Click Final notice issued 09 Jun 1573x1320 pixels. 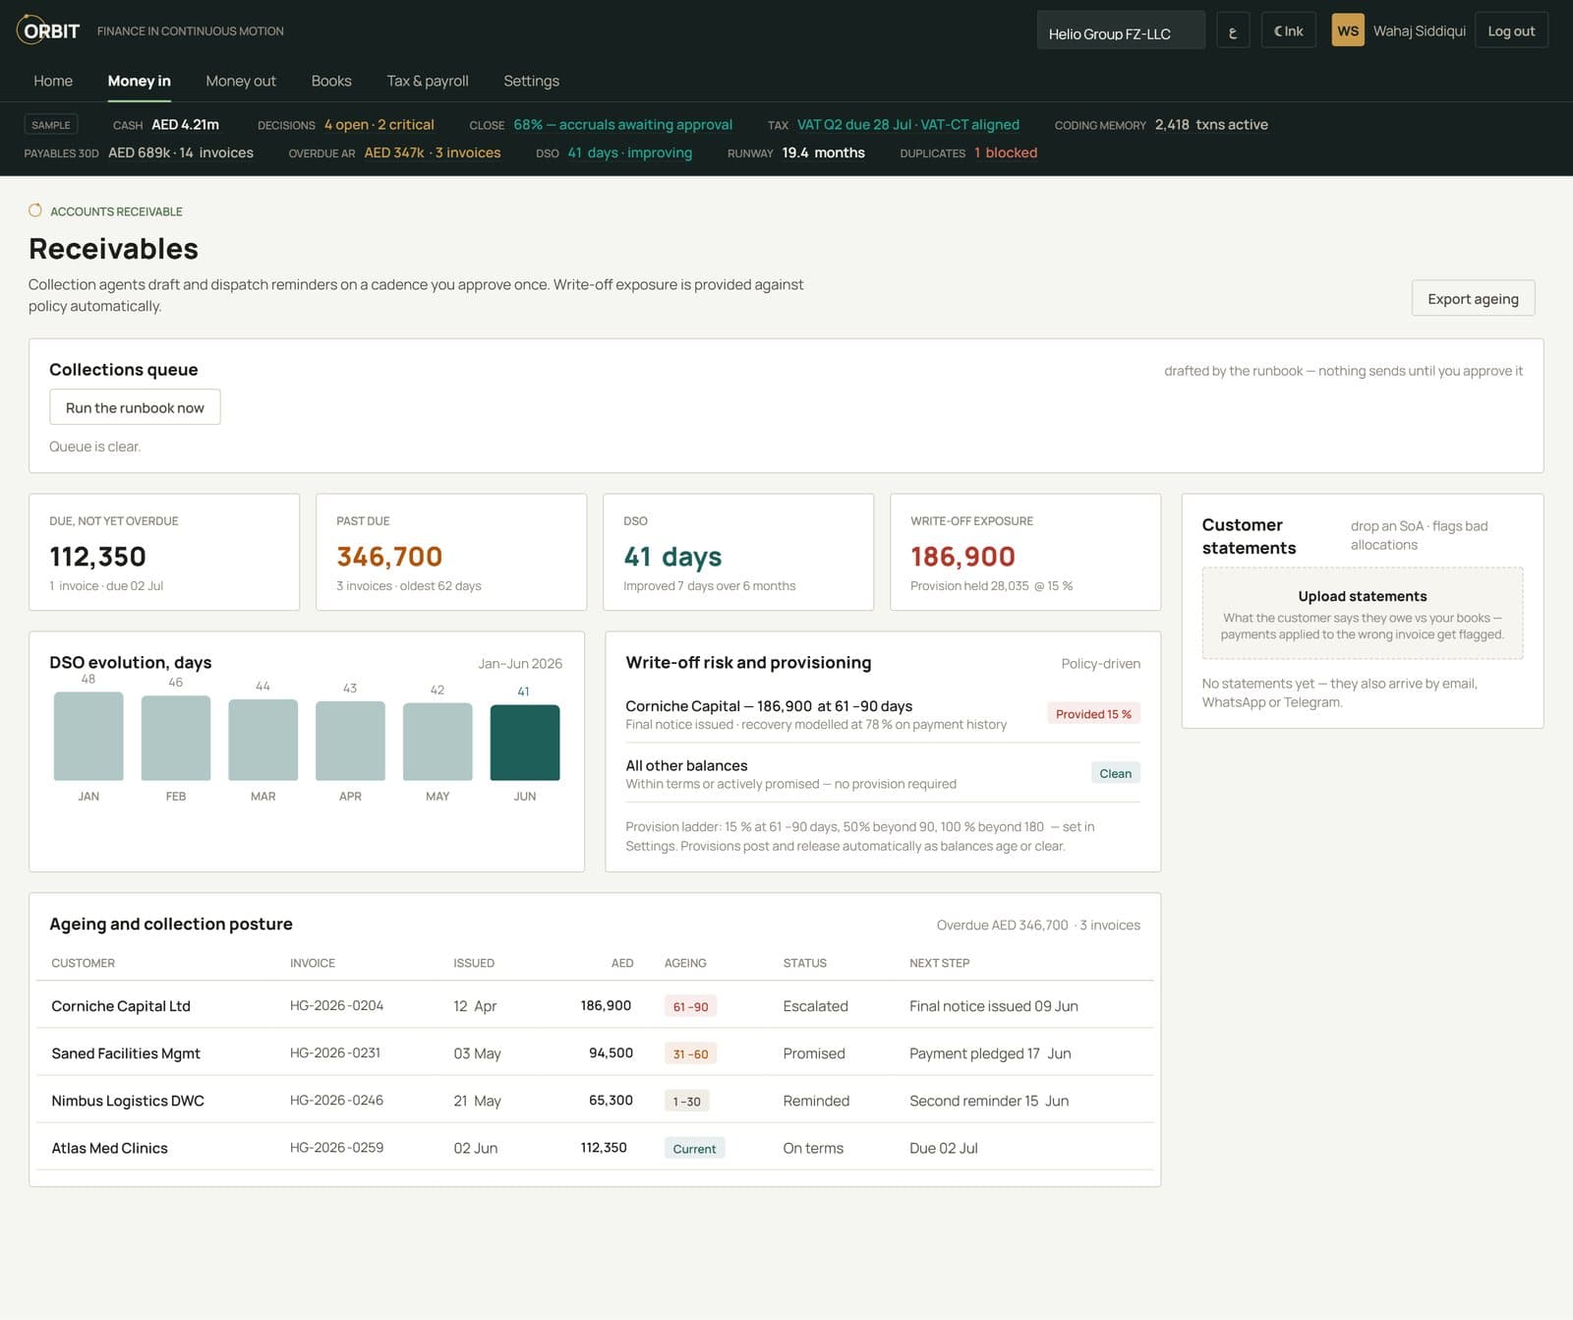point(993,1005)
